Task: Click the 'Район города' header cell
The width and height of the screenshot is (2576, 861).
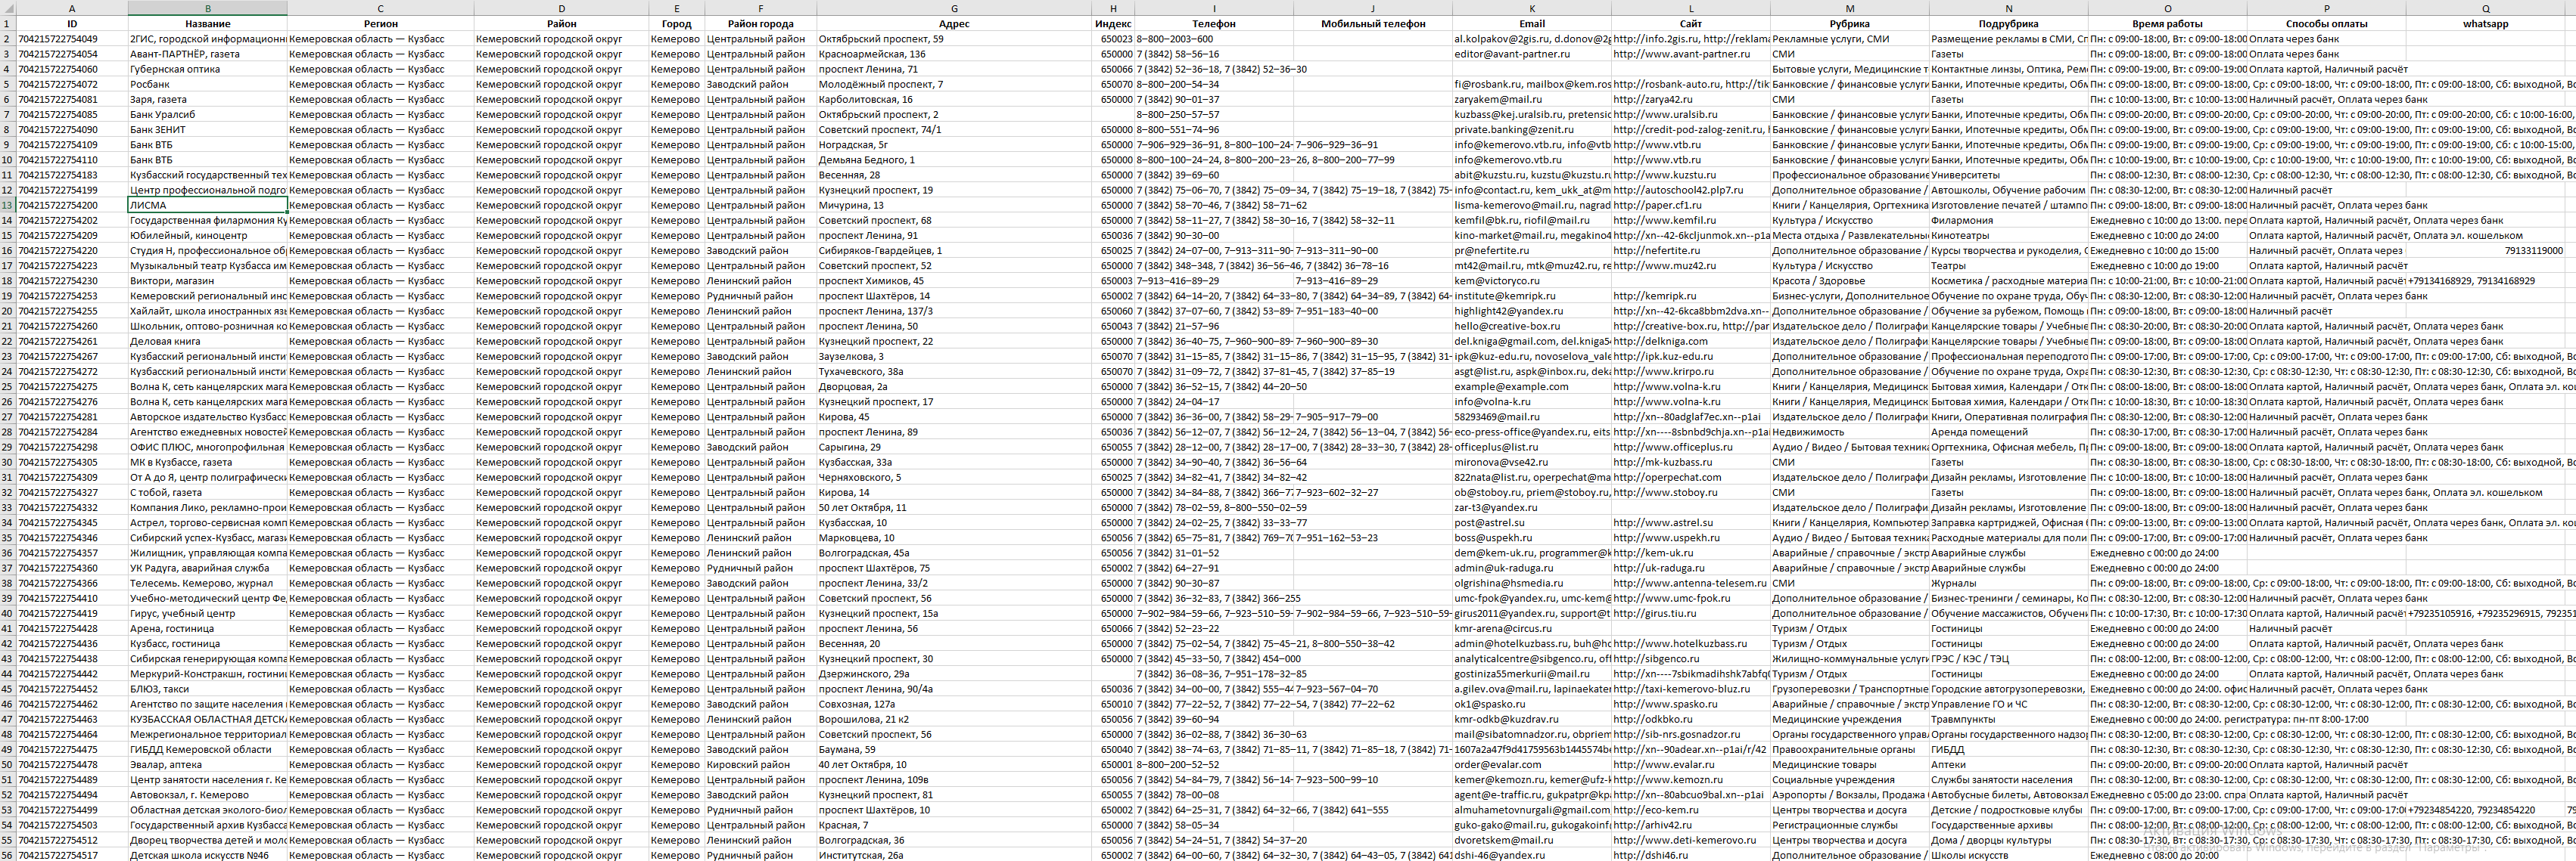Action: [x=760, y=24]
